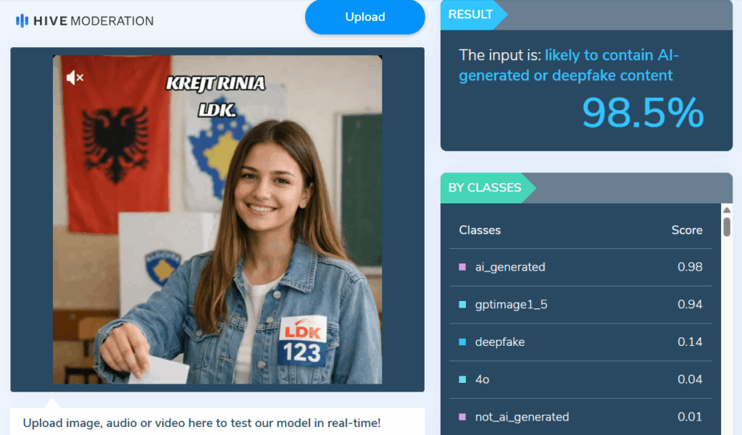The image size is (742, 435).
Task: Open the BY CLASSES tab header
Action: (485, 187)
